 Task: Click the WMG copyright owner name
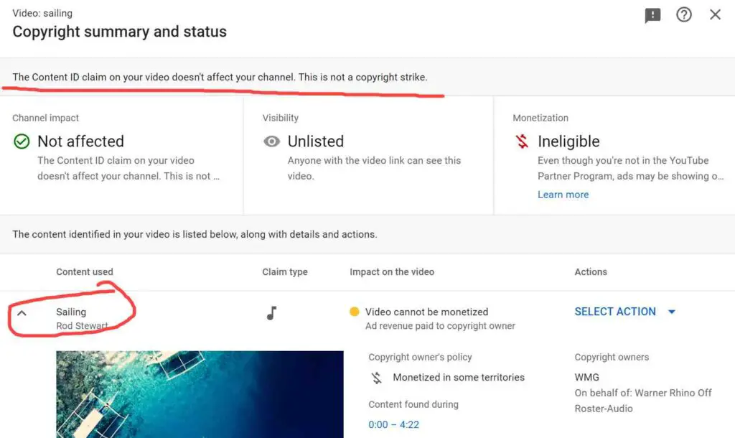[587, 378]
